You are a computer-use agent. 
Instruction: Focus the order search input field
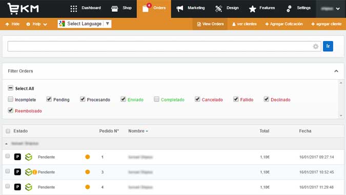pyautogui.click(x=164, y=46)
